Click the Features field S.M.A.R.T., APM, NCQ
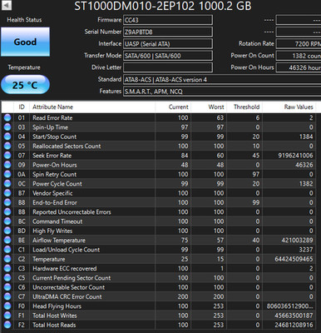 click(x=222, y=92)
